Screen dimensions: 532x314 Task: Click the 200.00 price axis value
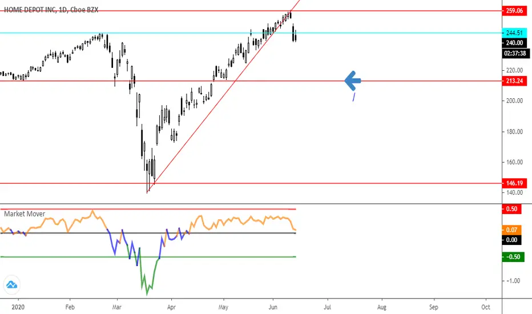pyautogui.click(x=514, y=101)
